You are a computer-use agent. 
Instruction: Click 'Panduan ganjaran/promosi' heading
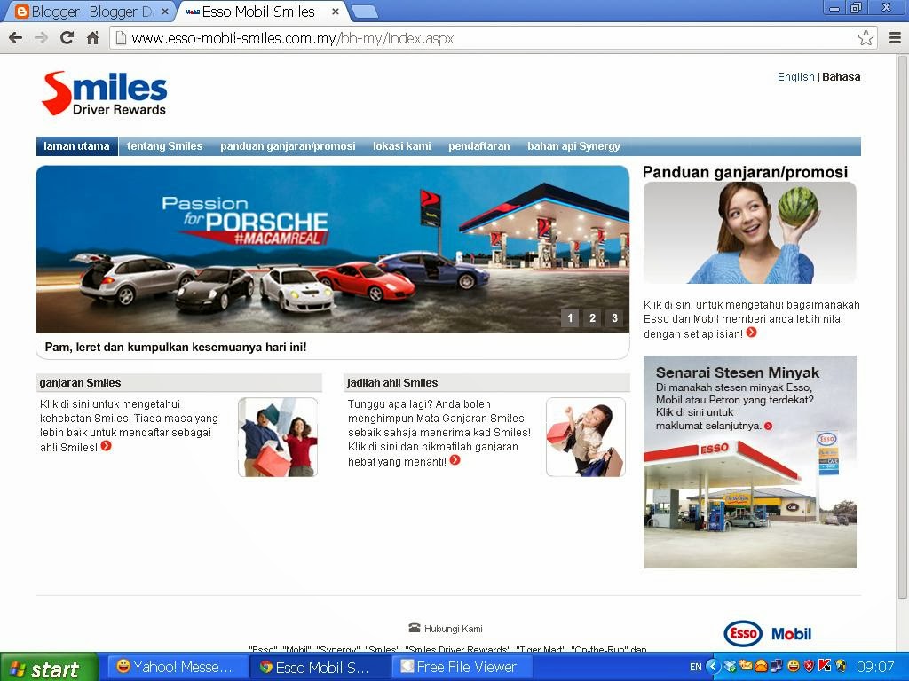pyautogui.click(x=745, y=172)
